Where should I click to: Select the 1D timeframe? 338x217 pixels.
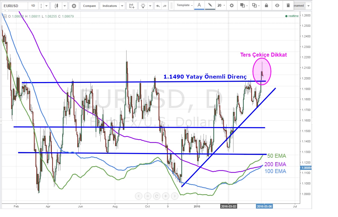[33, 6]
